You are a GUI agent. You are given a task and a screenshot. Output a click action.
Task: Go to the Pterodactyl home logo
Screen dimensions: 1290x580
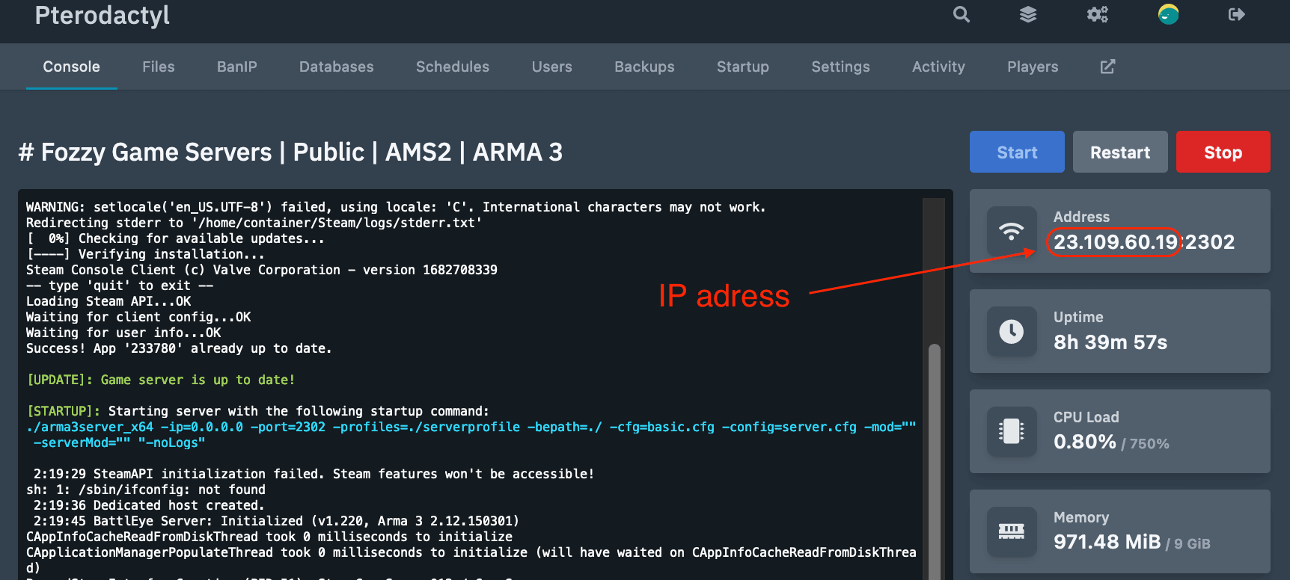103,16
